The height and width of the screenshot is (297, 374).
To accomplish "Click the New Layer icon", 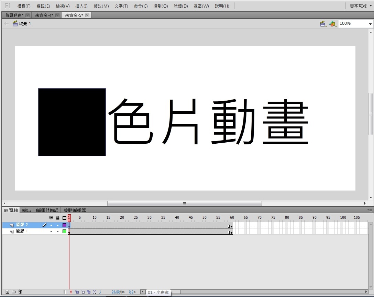I will (x=7, y=292).
